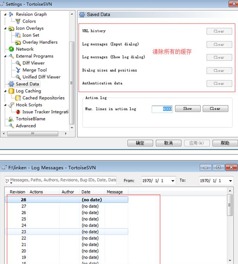Clear Log messages (Show log dialog)
238x264 pixels.
(219, 57)
